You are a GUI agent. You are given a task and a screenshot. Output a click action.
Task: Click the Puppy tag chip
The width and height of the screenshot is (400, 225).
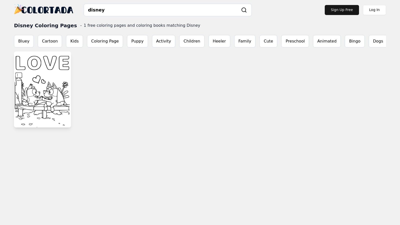pos(137,41)
